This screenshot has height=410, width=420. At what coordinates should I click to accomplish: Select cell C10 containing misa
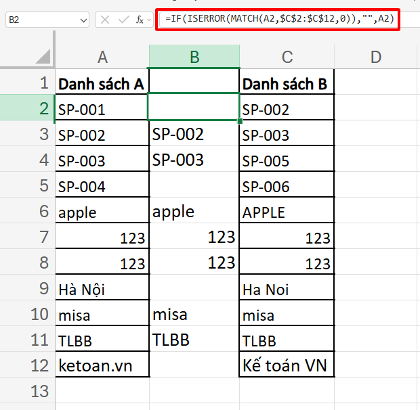(x=287, y=313)
